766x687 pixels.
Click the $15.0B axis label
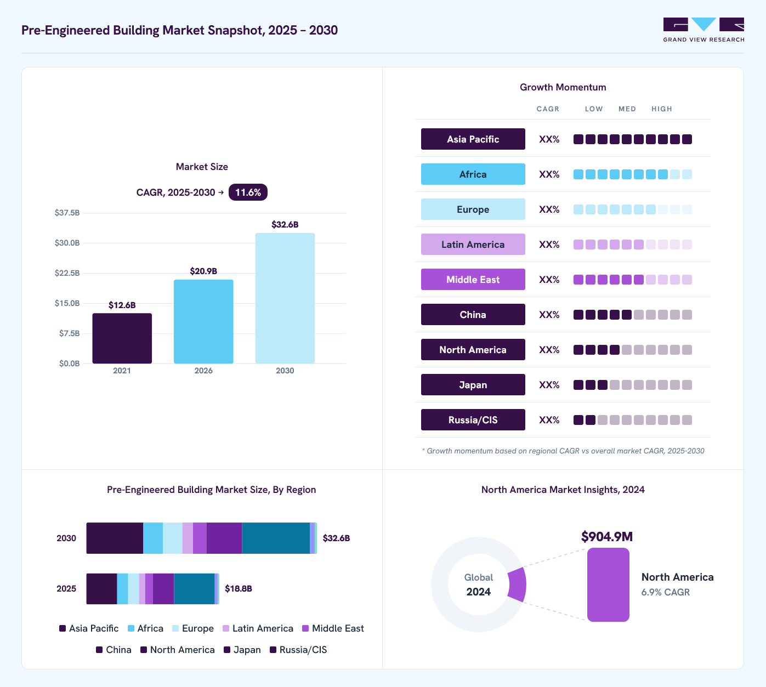(x=67, y=303)
